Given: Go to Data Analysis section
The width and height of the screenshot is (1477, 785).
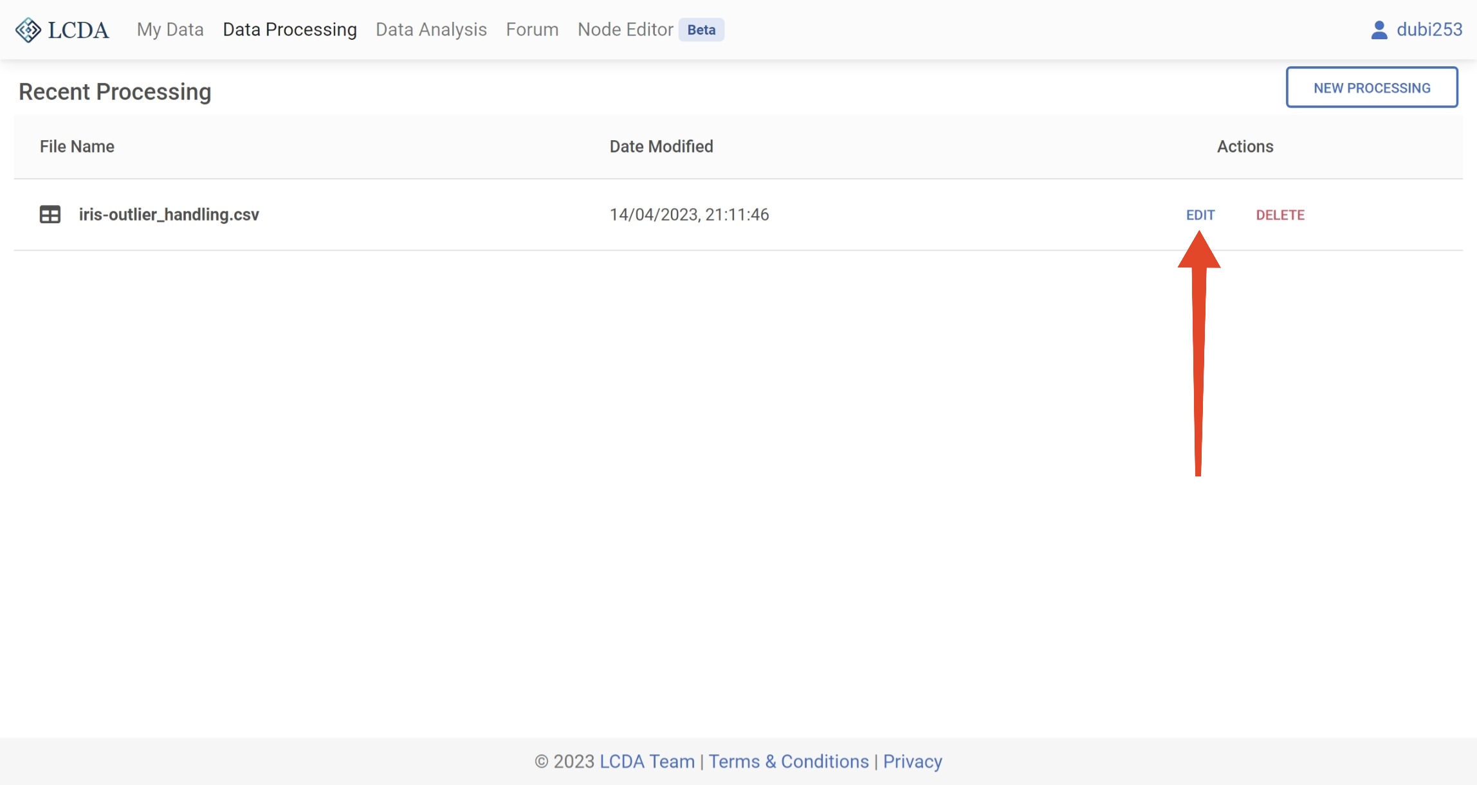Looking at the screenshot, I should [x=431, y=30].
